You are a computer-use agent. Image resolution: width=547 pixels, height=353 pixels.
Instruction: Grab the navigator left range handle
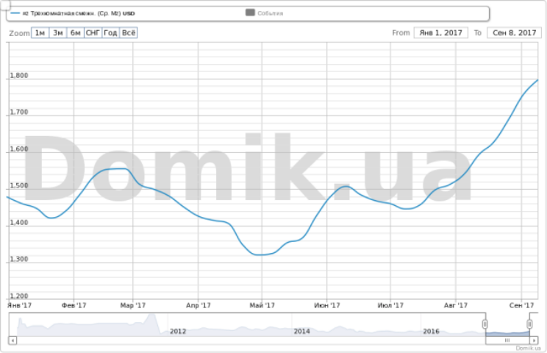[485, 324]
